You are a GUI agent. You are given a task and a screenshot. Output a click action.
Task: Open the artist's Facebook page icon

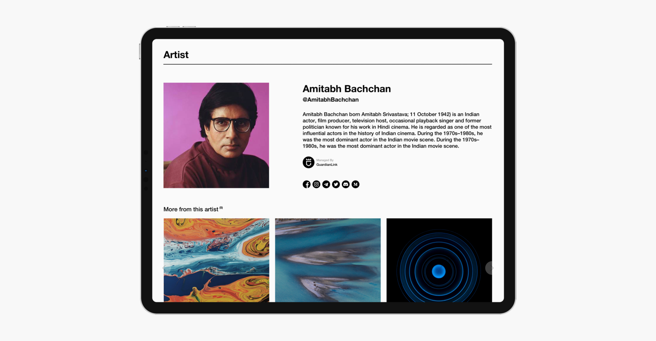click(x=307, y=184)
